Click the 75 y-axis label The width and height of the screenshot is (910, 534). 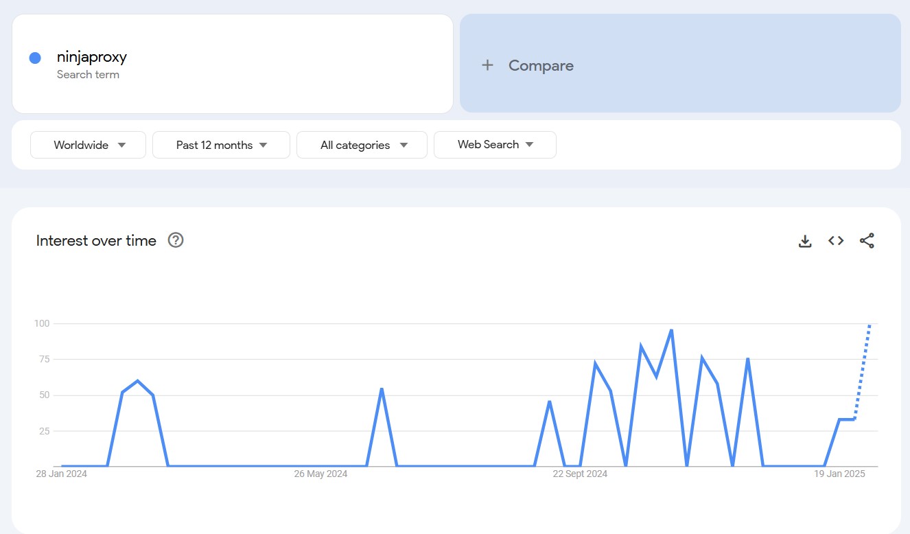[45, 359]
